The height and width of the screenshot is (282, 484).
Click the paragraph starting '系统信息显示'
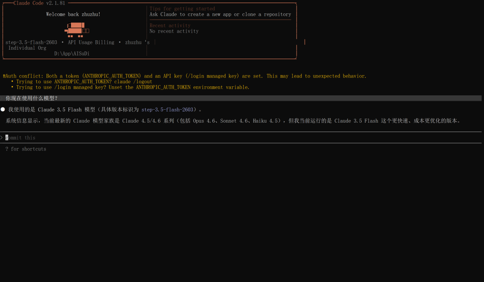(x=233, y=121)
